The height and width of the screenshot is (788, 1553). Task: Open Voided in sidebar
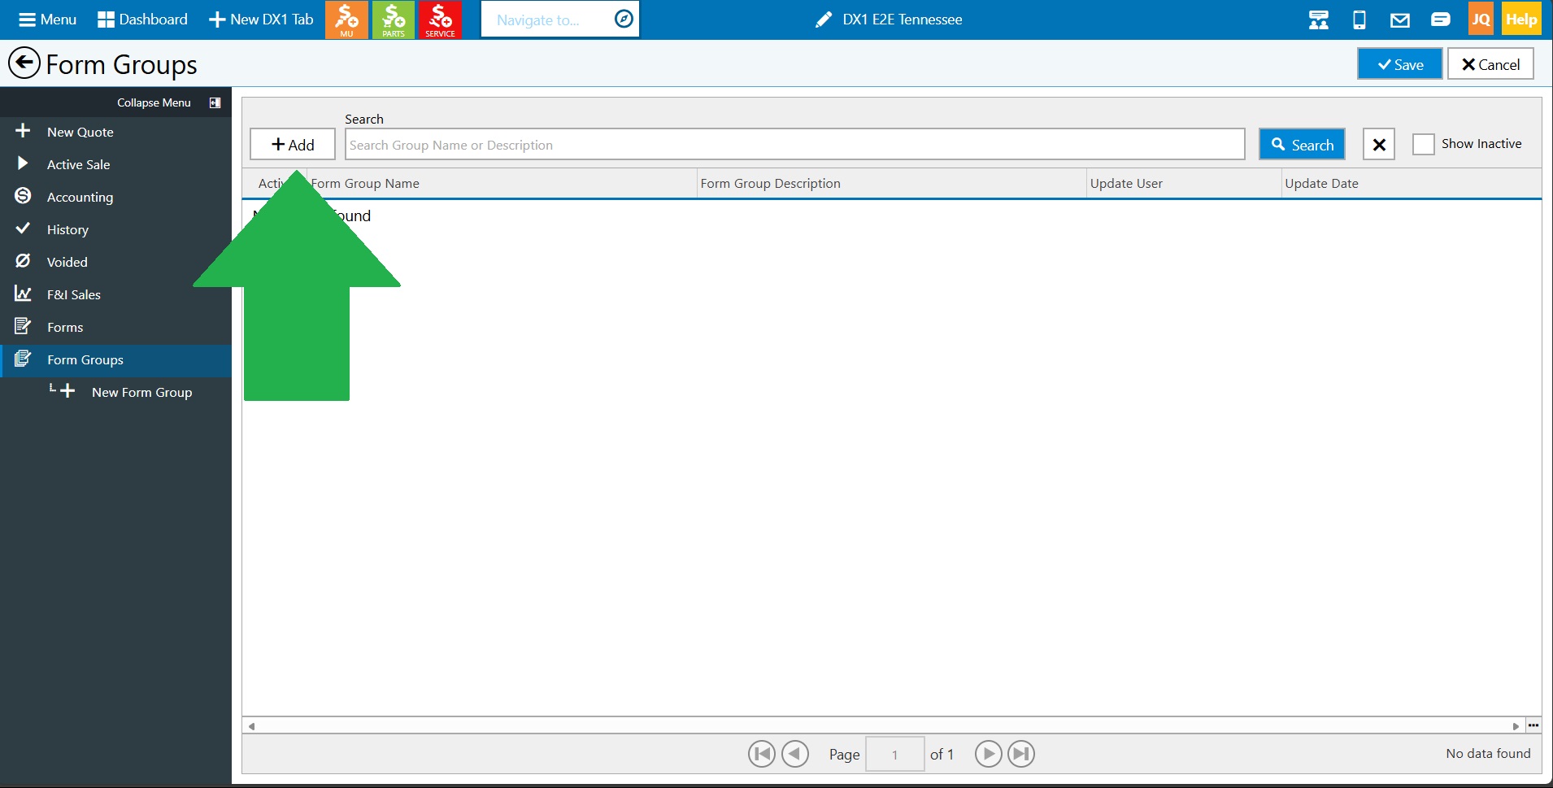(x=115, y=262)
